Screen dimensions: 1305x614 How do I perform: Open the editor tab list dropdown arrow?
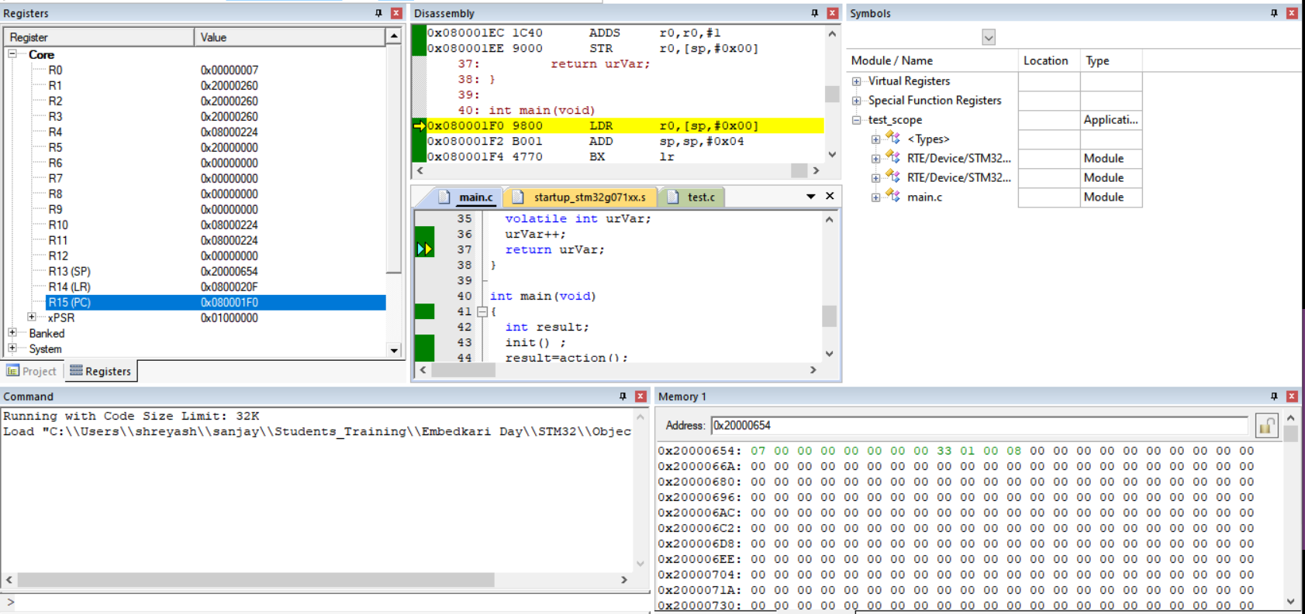(x=810, y=197)
